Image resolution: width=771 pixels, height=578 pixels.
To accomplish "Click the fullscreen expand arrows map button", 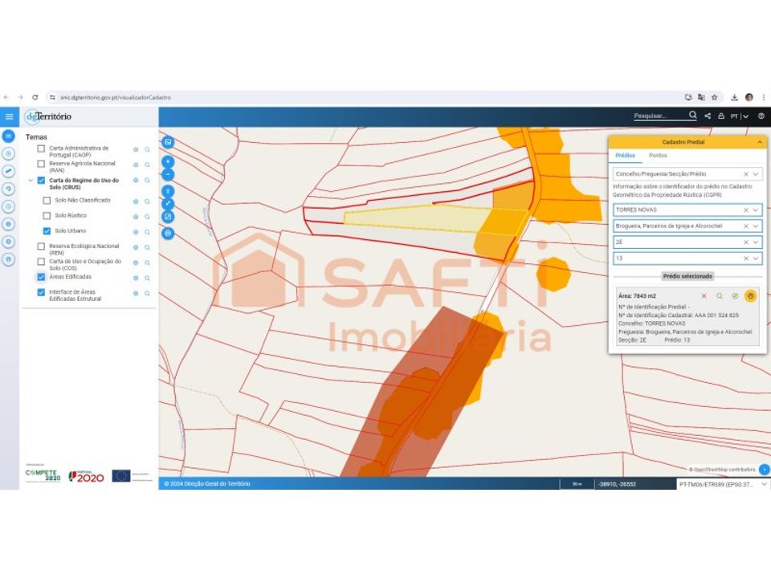I will (168, 203).
